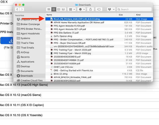Screen dimensions: 159x125
Task: Select the vm-2020030420470403545 wav file
Action: click(99, 46)
